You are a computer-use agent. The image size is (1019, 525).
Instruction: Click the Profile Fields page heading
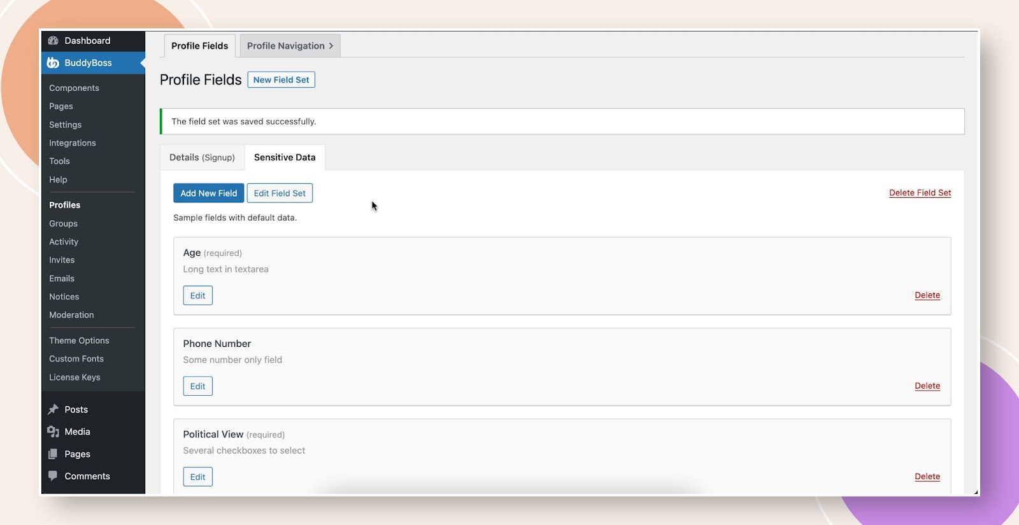(201, 80)
